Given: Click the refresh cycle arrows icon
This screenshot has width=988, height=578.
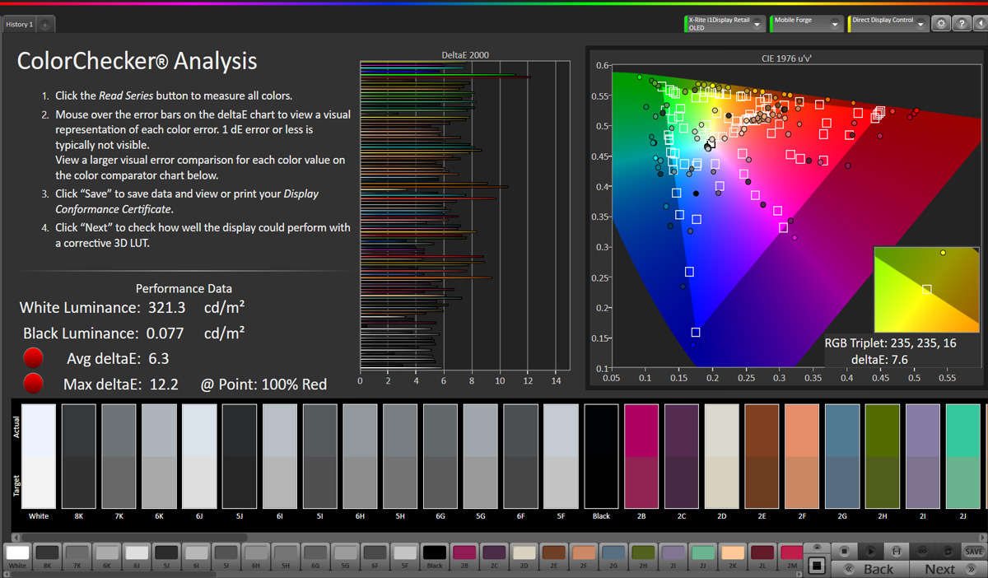Looking at the screenshot, I should click(948, 551).
